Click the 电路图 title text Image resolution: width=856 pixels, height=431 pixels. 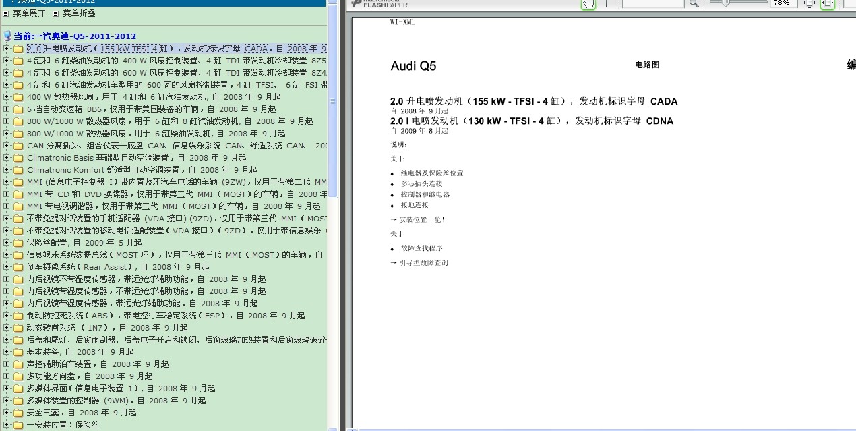[647, 65]
